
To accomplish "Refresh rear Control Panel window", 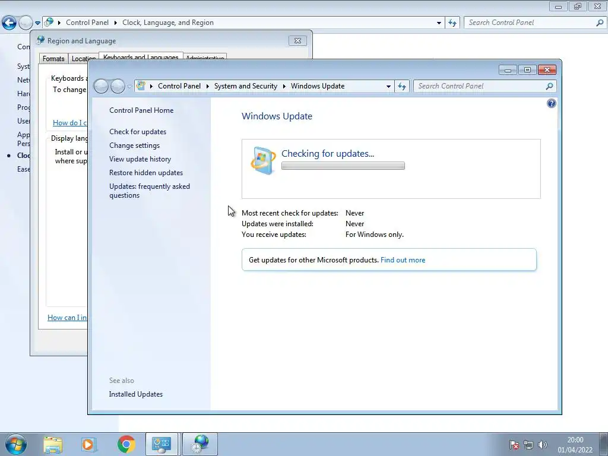I will 452,23.
